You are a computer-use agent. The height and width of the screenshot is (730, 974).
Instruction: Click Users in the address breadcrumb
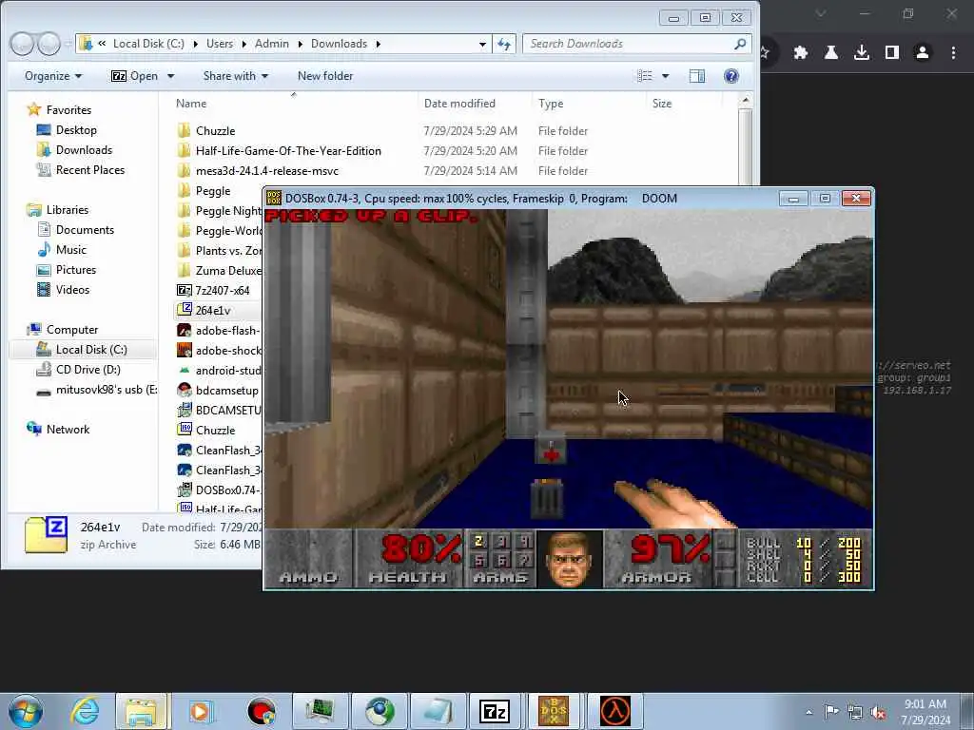pyautogui.click(x=220, y=44)
